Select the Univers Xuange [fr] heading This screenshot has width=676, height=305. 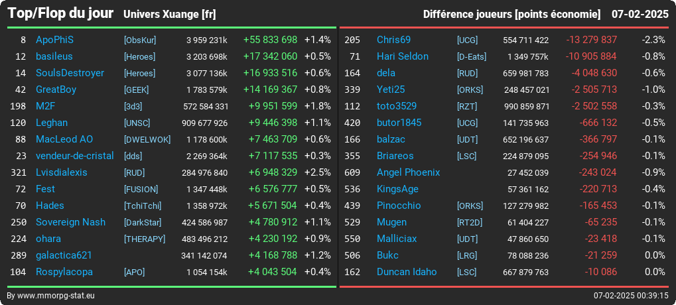click(169, 15)
